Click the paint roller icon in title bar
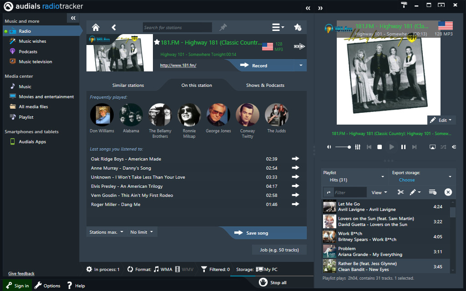466x291 pixels. click(x=404, y=5)
